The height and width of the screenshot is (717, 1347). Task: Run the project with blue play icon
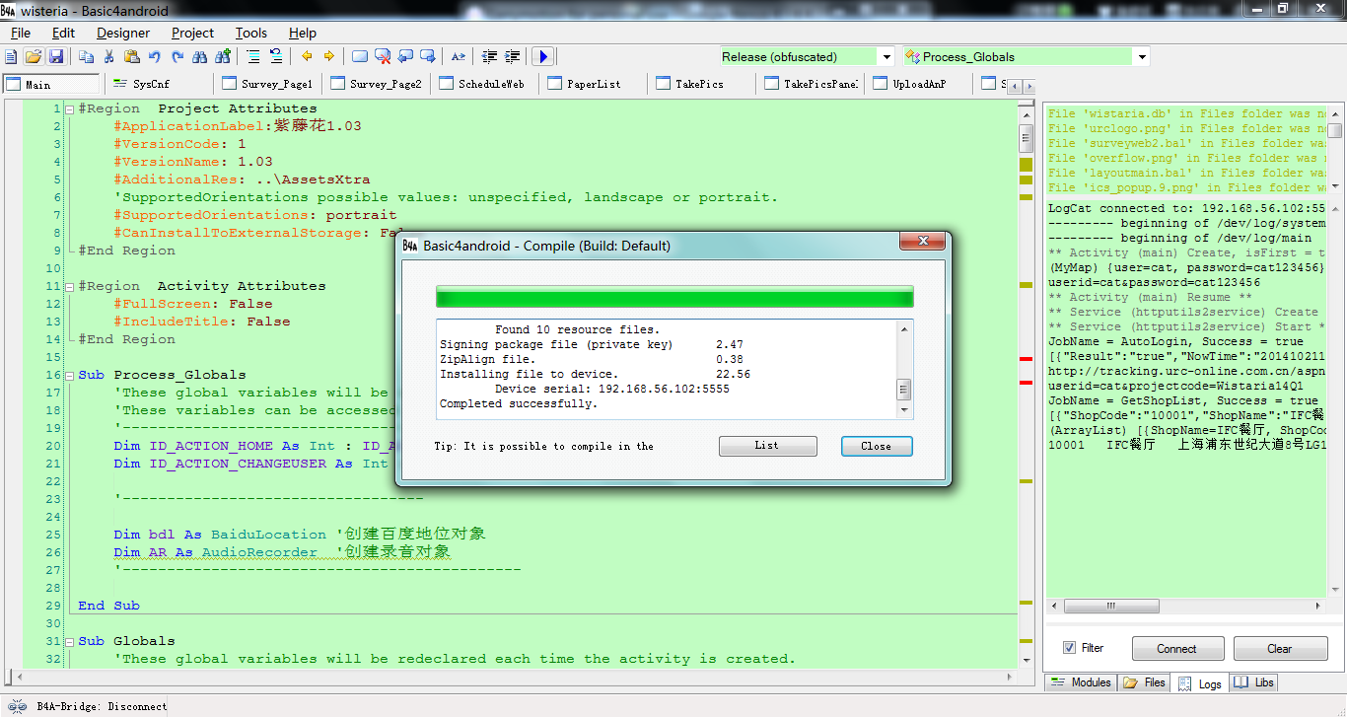click(542, 56)
